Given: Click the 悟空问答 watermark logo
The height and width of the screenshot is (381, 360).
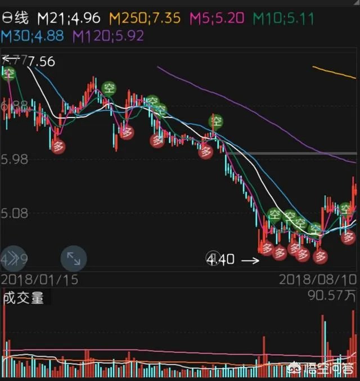Looking at the screenshot, I should tap(322, 370).
